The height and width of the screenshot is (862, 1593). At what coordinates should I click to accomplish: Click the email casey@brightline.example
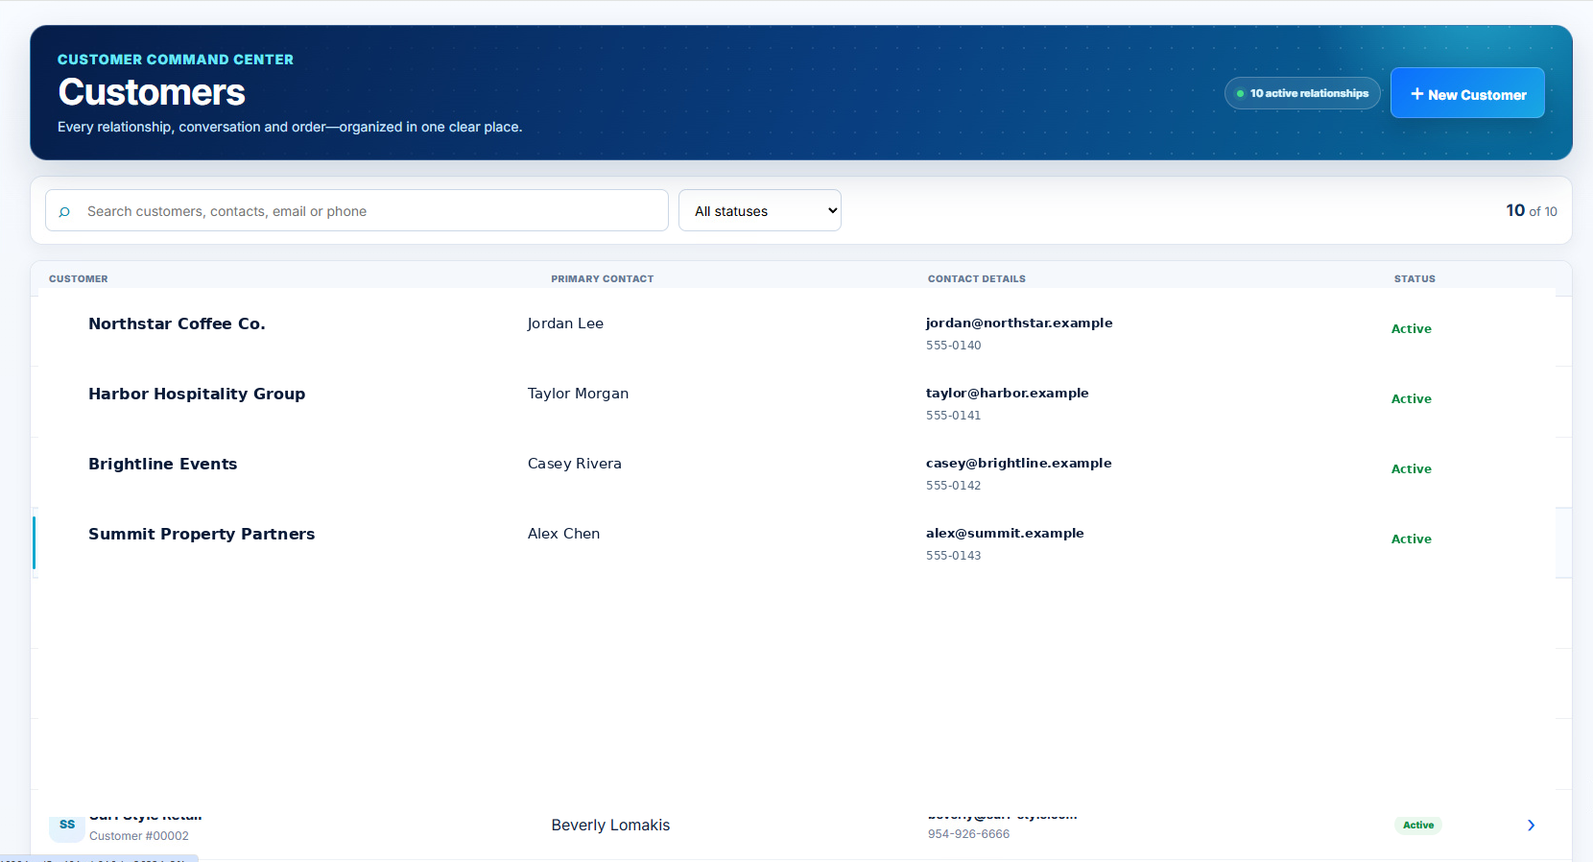coord(1019,463)
